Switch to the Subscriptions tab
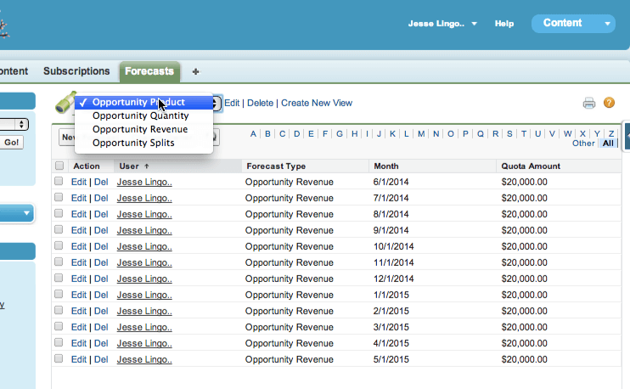Viewport: 630px width, 389px height. coord(76,71)
